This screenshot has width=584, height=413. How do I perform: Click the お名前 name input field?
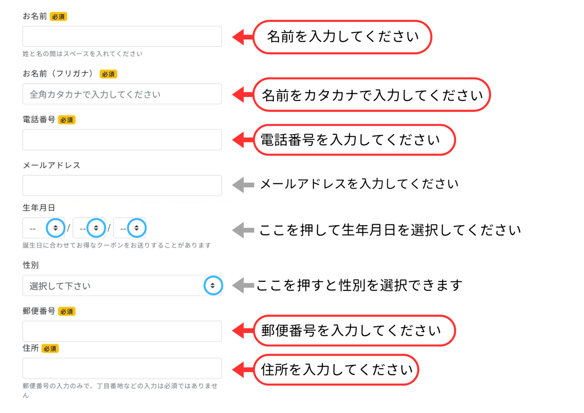click(x=122, y=37)
